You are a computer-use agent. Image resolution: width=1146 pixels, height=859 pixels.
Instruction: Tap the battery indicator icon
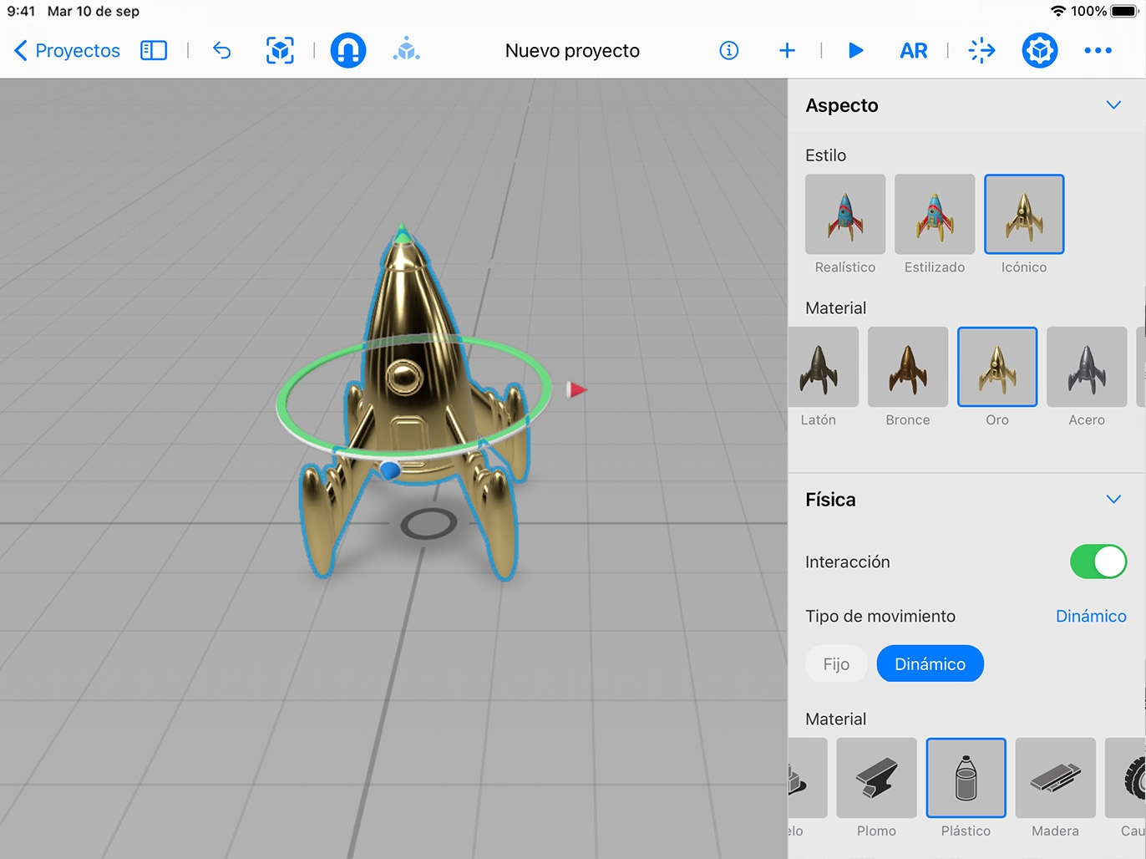click(1124, 11)
